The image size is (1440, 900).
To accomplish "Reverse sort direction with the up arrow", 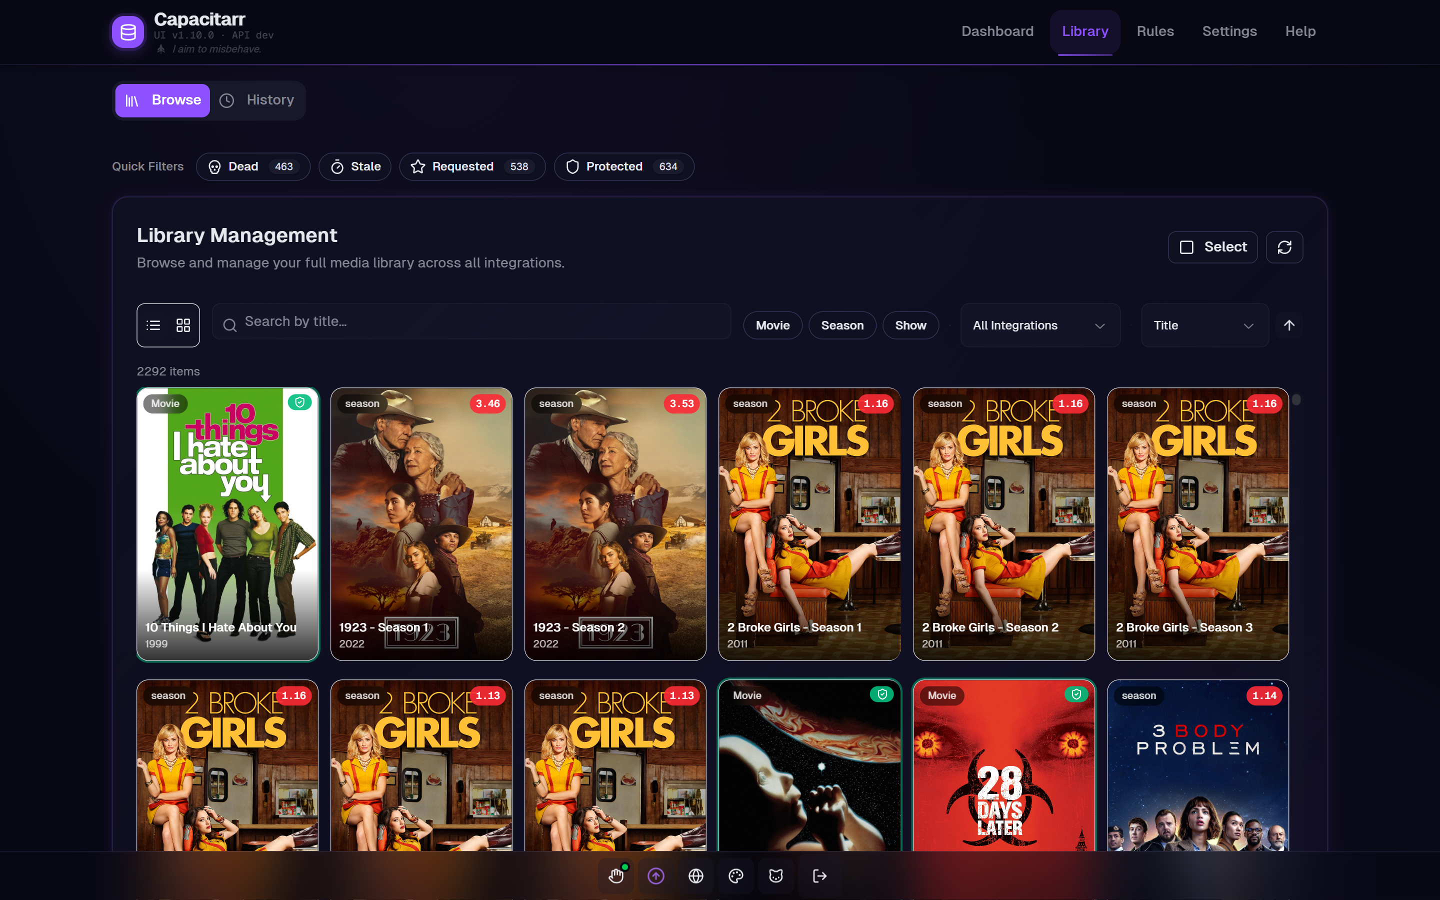I will click(1289, 325).
